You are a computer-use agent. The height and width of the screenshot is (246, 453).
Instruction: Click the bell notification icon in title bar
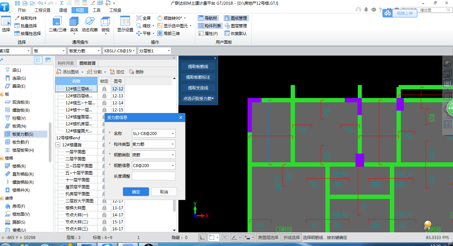(366, 10)
